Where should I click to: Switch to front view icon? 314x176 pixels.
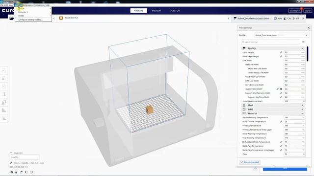coord(17,172)
